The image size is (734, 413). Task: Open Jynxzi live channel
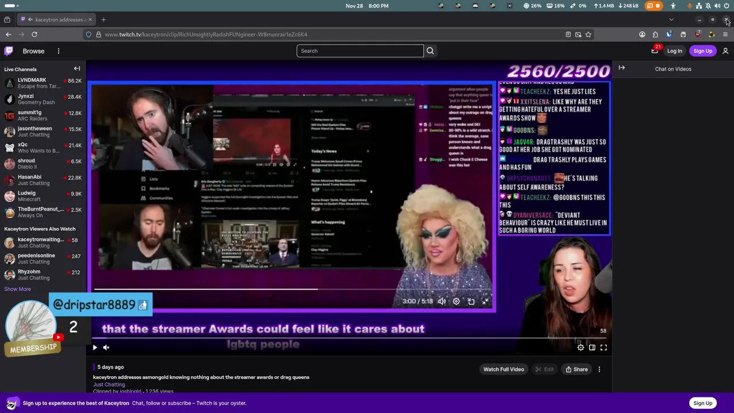point(43,99)
